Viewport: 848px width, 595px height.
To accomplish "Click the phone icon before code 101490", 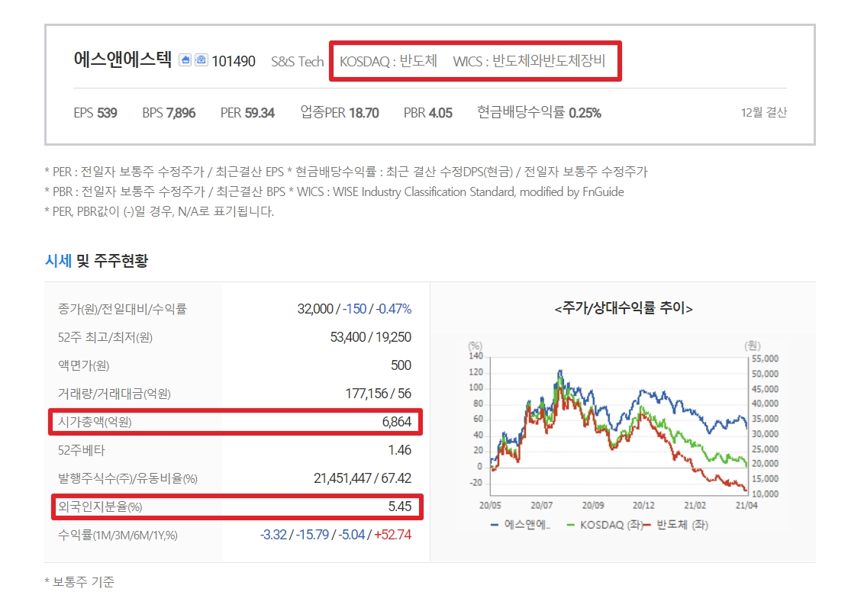I will [202, 60].
